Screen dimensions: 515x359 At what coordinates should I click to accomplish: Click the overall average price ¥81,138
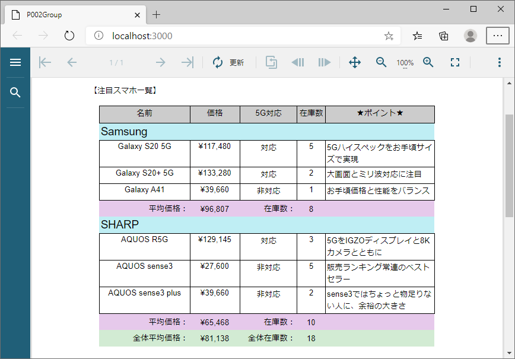(215, 338)
